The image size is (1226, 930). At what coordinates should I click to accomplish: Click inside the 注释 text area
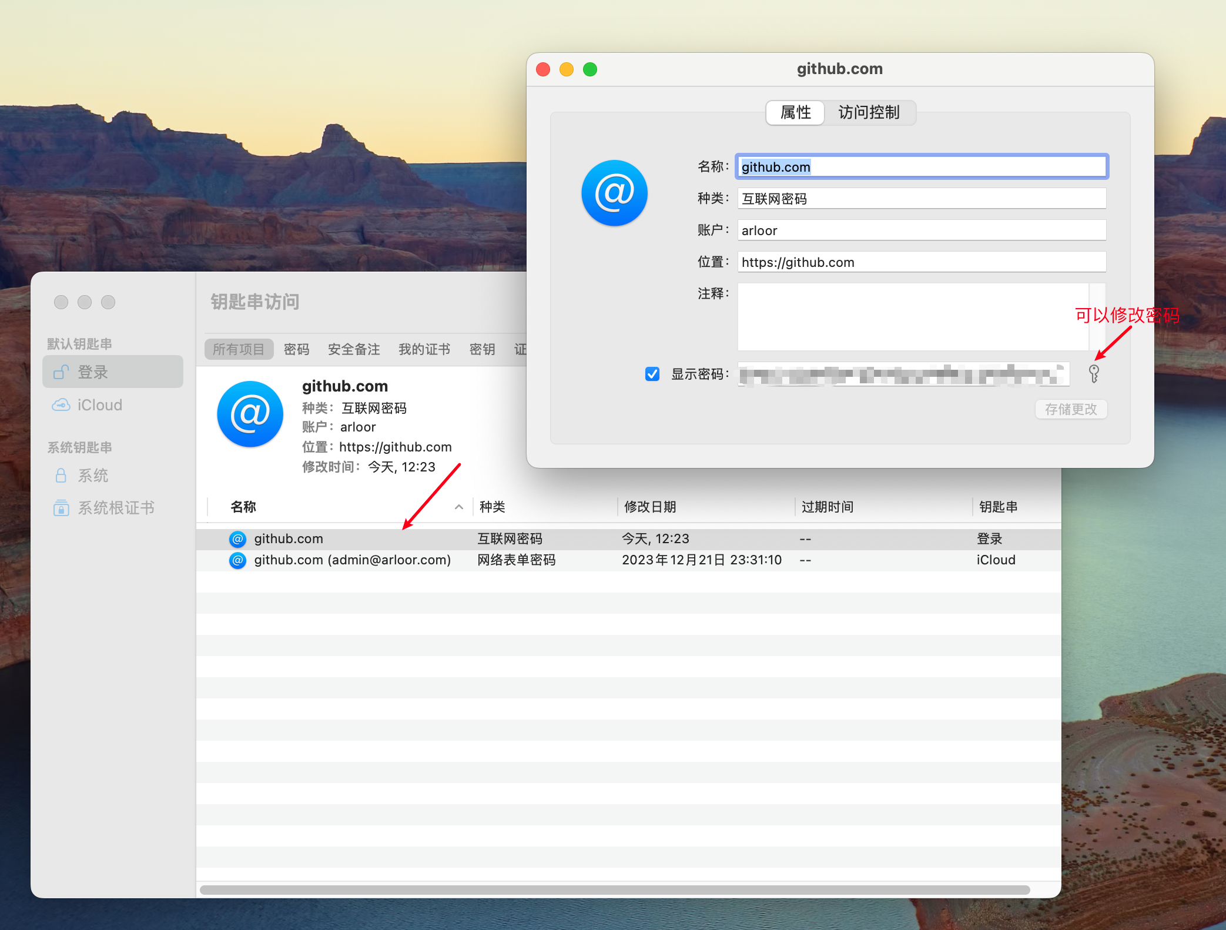(914, 317)
